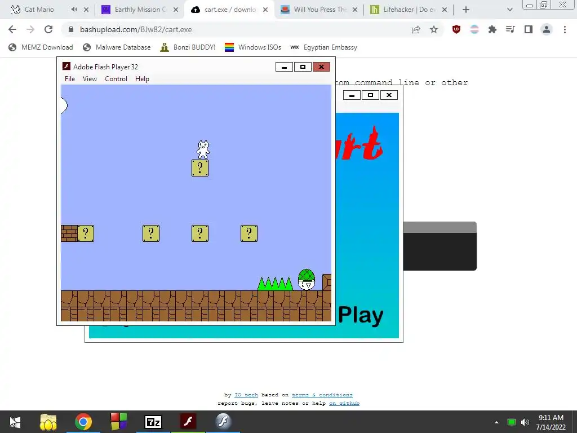Close the Earthly Mission tab

176,10
